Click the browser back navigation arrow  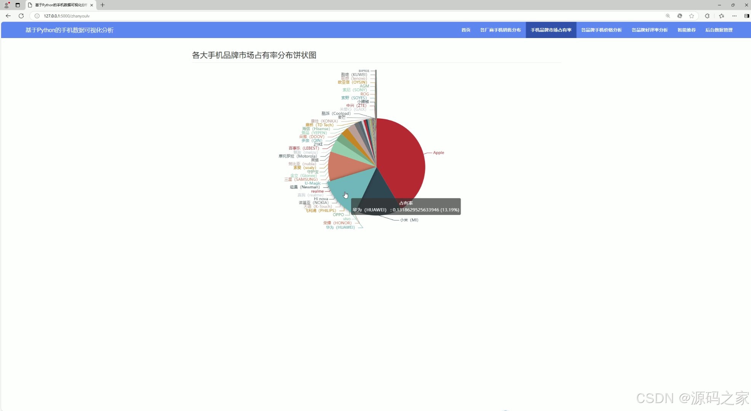pos(8,16)
